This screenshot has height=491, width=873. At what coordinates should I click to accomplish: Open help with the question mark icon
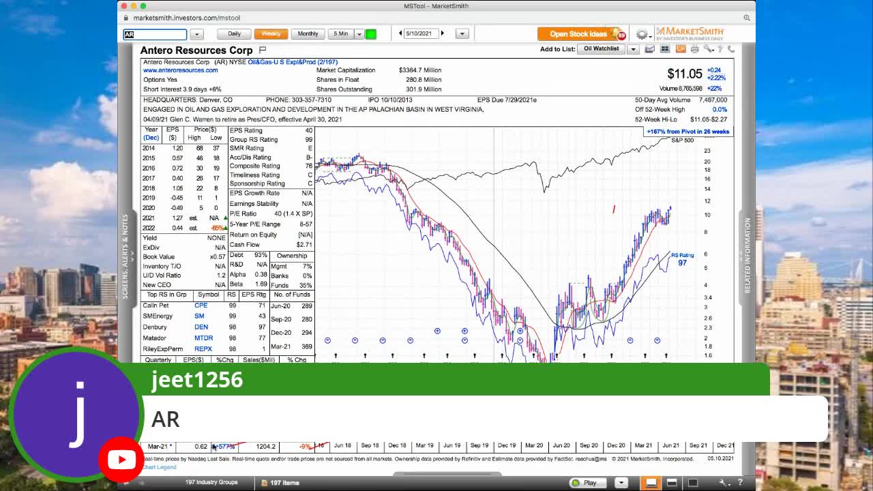719,49
